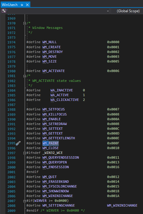
Task: Select the WinUser.h tab
Action: click(x=10, y=5)
